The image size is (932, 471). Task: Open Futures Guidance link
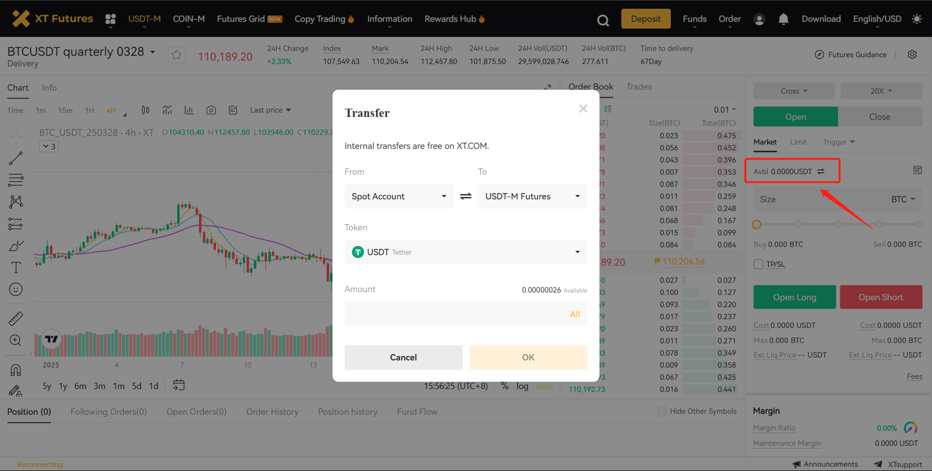tap(850, 54)
